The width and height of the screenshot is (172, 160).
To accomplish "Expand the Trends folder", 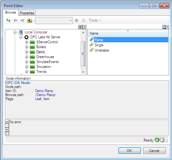I will (x=27, y=72).
